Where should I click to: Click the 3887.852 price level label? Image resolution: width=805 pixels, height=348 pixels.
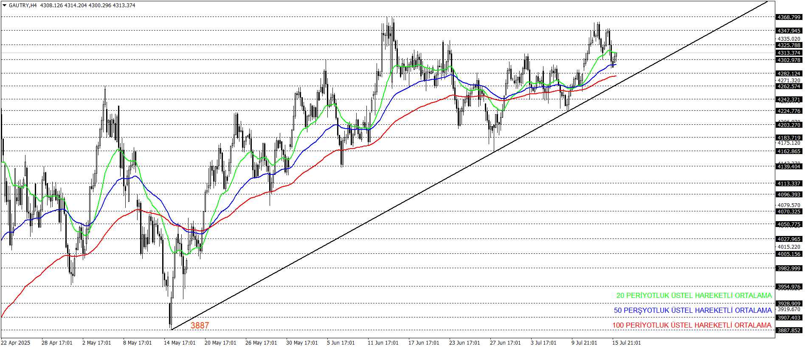click(x=789, y=331)
